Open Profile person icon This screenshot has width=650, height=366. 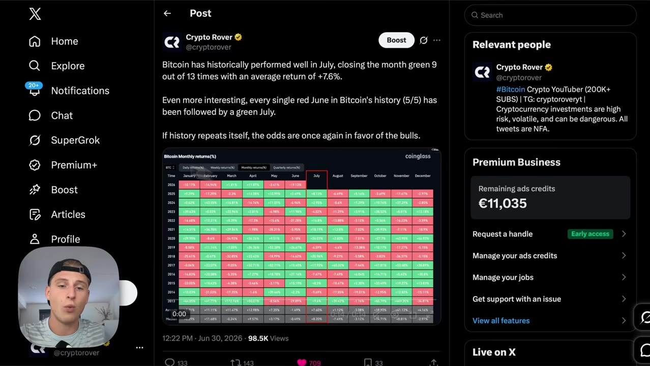click(x=35, y=239)
